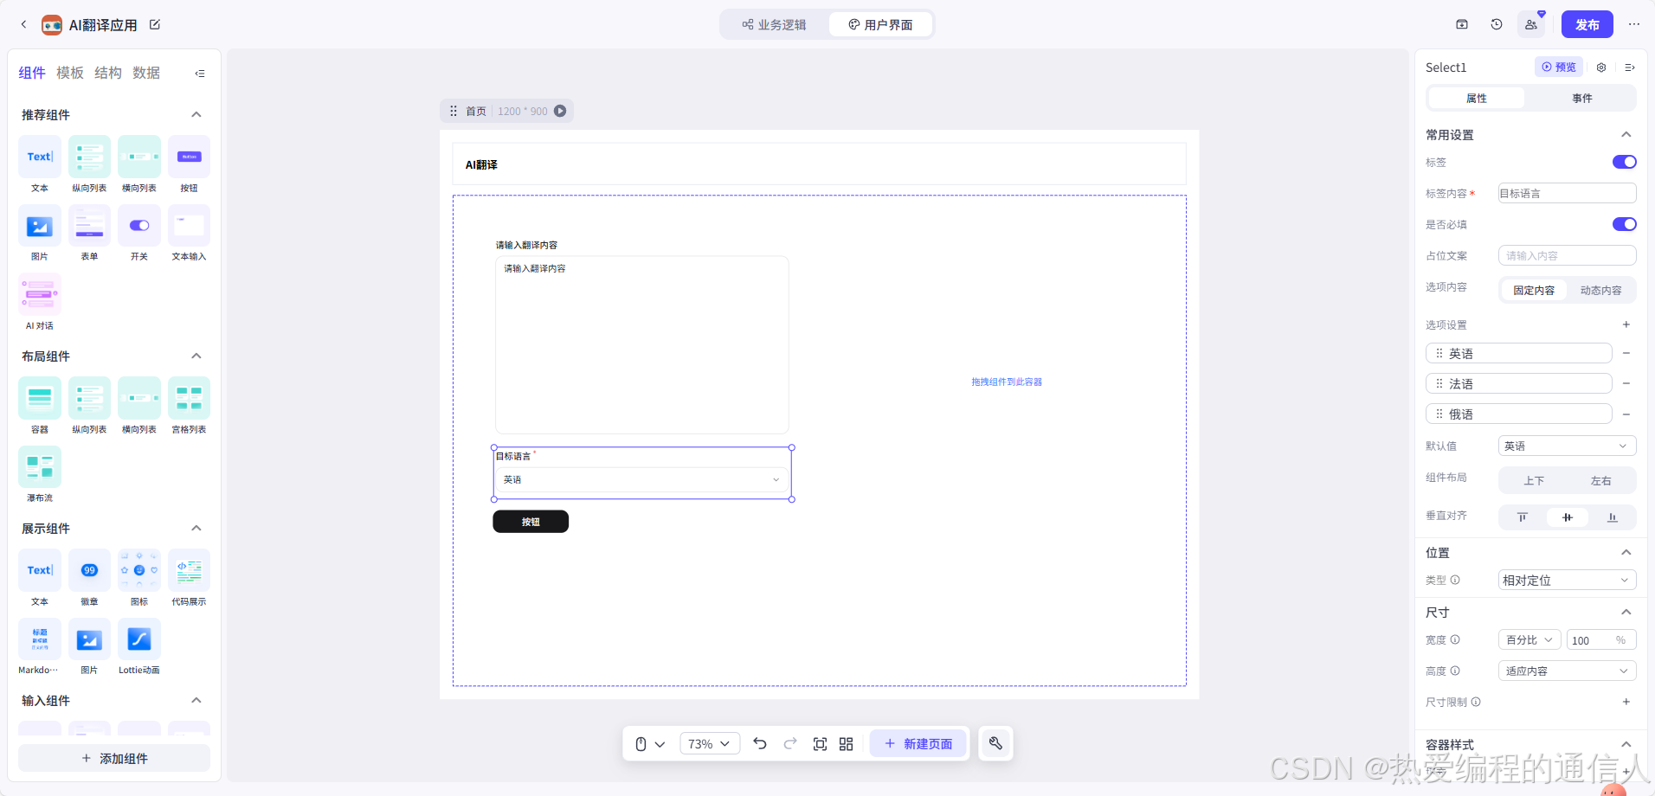Image resolution: width=1655 pixels, height=796 pixels.
Task: Set component layout to left-right
Action: pyautogui.click(x=1600, y=480)
